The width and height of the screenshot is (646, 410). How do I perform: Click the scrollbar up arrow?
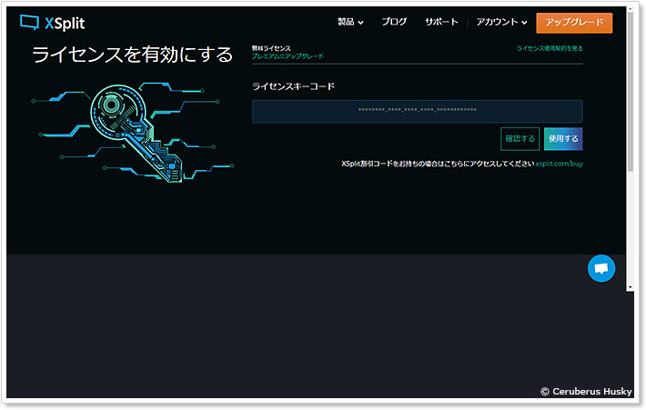tap(630, 8)
